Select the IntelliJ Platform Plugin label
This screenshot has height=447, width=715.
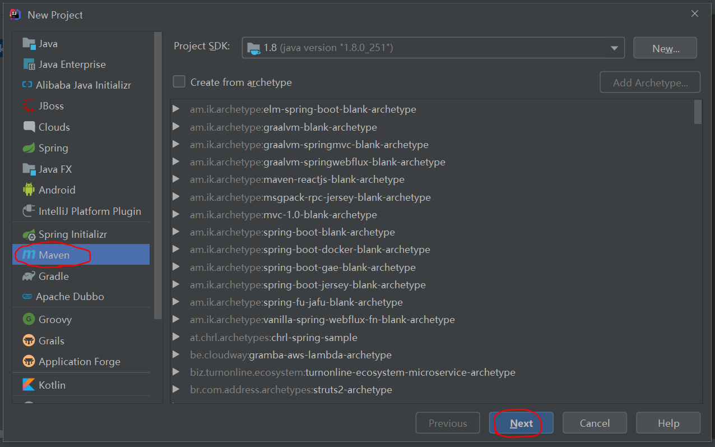tap(90, 211)
